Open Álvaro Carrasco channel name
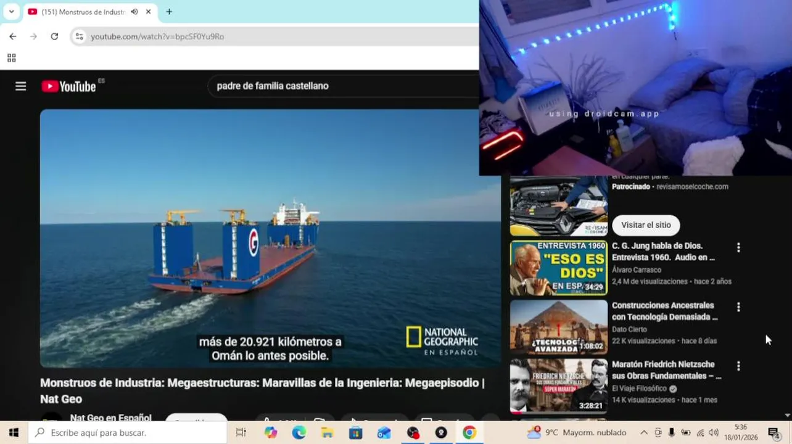The width and height of the screenshot is (792, 444). click(x=637, y=269)
